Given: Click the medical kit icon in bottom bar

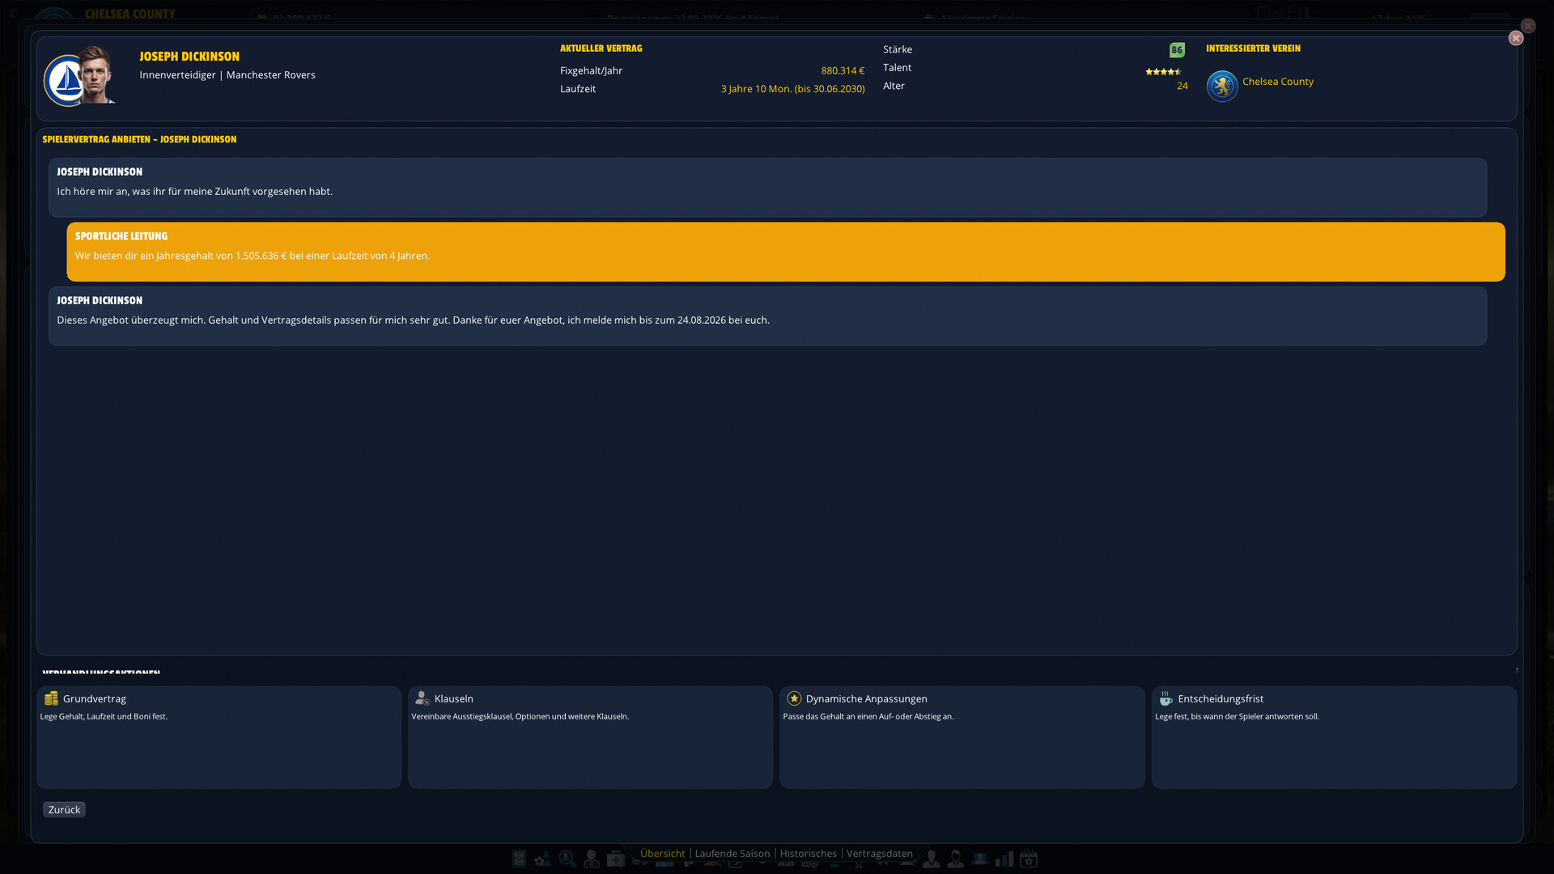Looking at the screenshot, I should tap(616, 859).
